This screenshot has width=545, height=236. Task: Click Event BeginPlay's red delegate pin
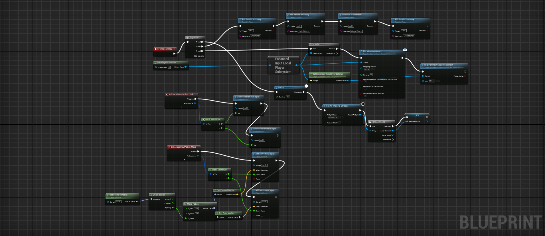(x=175, y=49)
